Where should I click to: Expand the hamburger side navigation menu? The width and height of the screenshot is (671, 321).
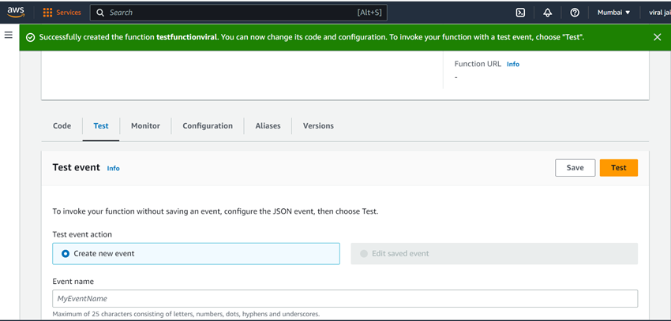(x=9, y=35)
